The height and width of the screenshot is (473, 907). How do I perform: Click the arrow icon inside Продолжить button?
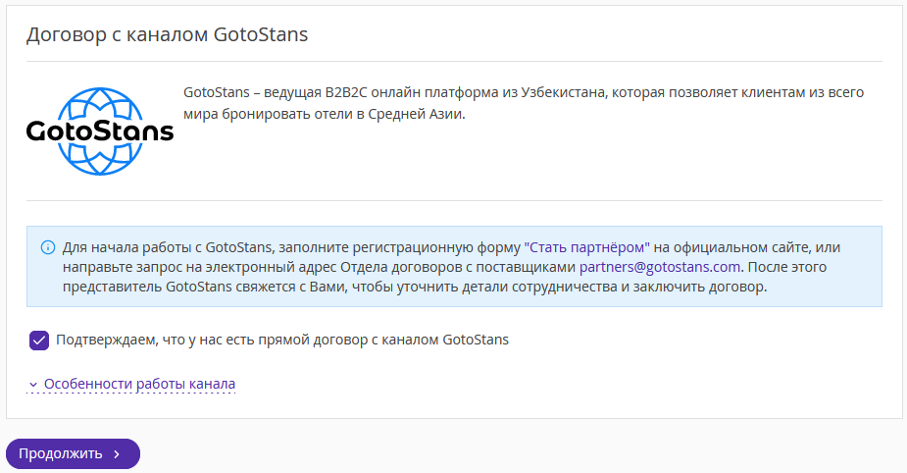[x=117, y=454]
